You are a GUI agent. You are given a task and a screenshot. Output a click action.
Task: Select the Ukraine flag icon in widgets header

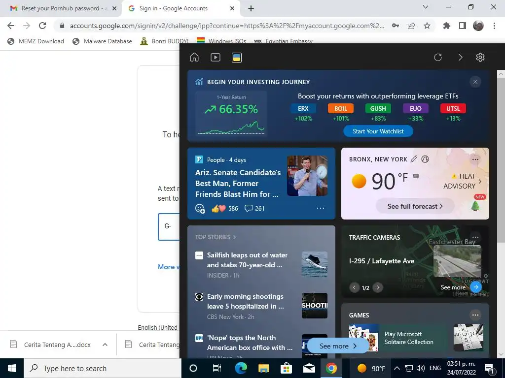pos(237,58)
